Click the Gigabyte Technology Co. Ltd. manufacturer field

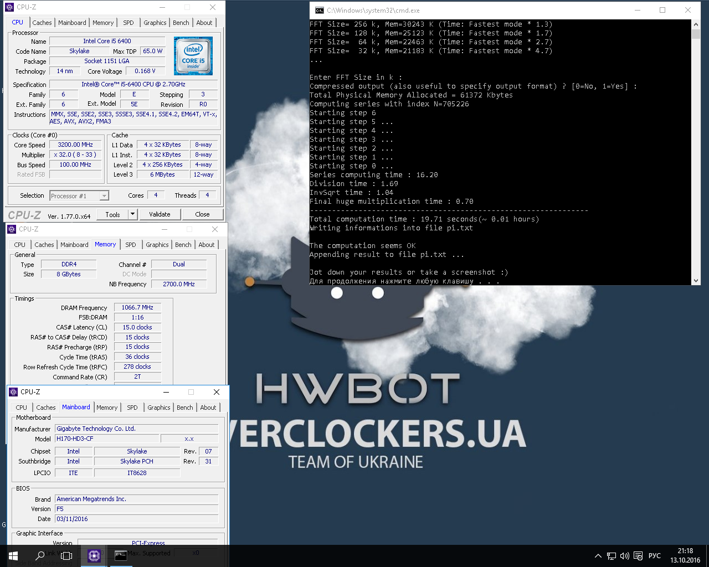click(x=137, y=429)
